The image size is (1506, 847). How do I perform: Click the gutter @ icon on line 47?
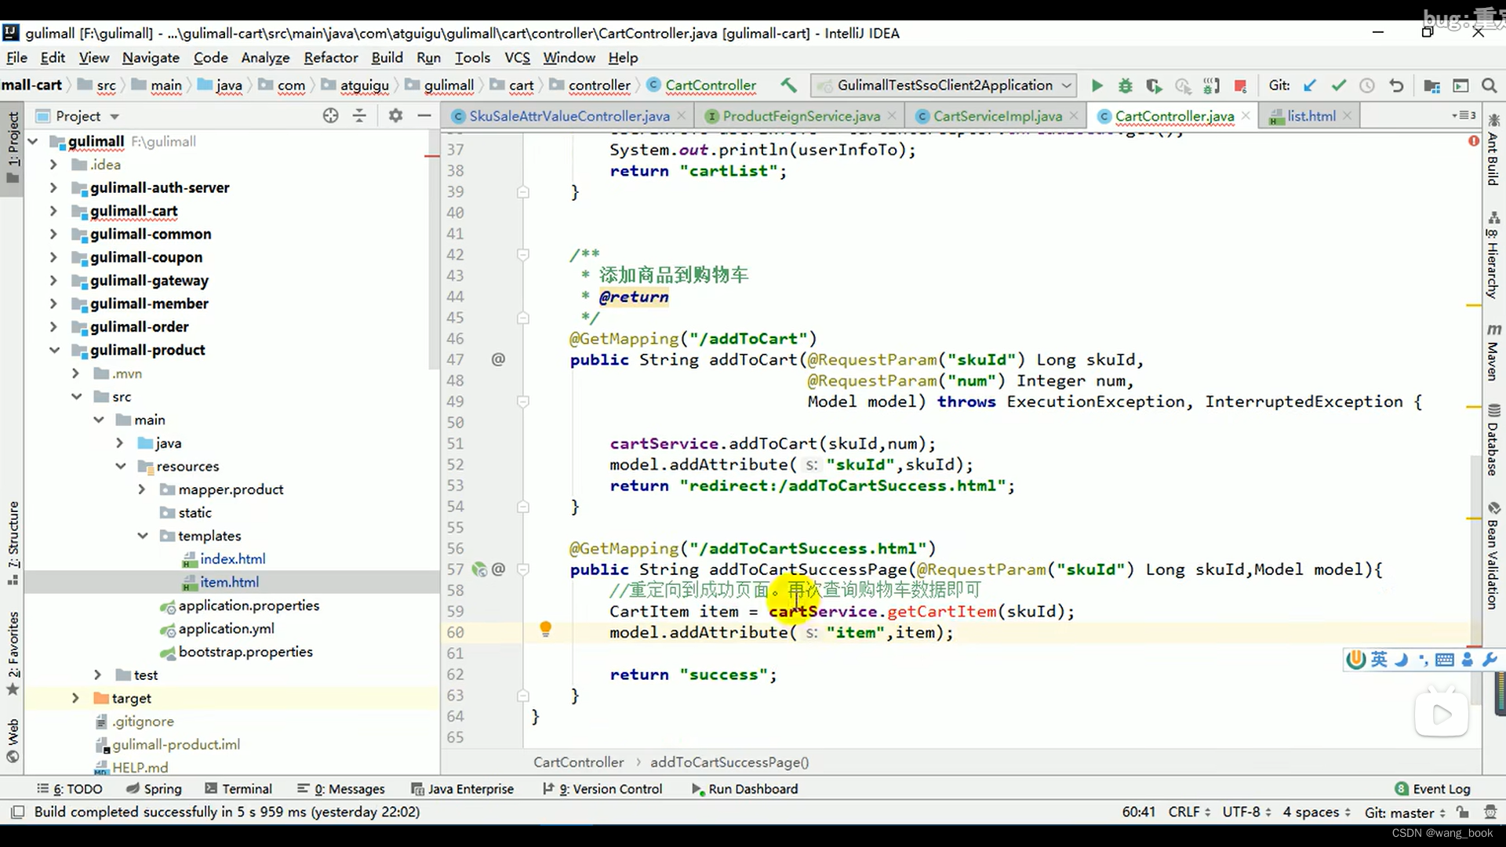[x=498, y=359]
